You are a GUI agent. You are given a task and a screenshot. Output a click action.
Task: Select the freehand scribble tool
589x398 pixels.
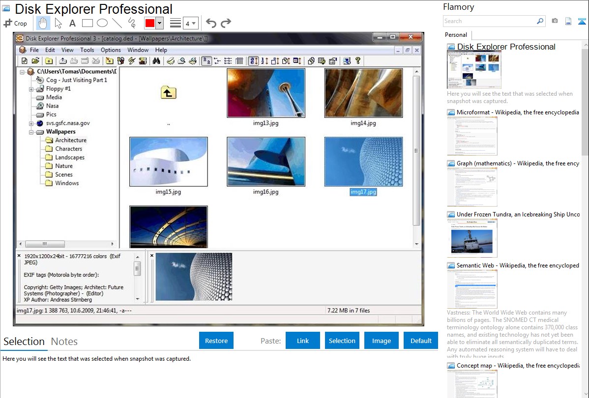pyautogui.click(x=132, y=23)
